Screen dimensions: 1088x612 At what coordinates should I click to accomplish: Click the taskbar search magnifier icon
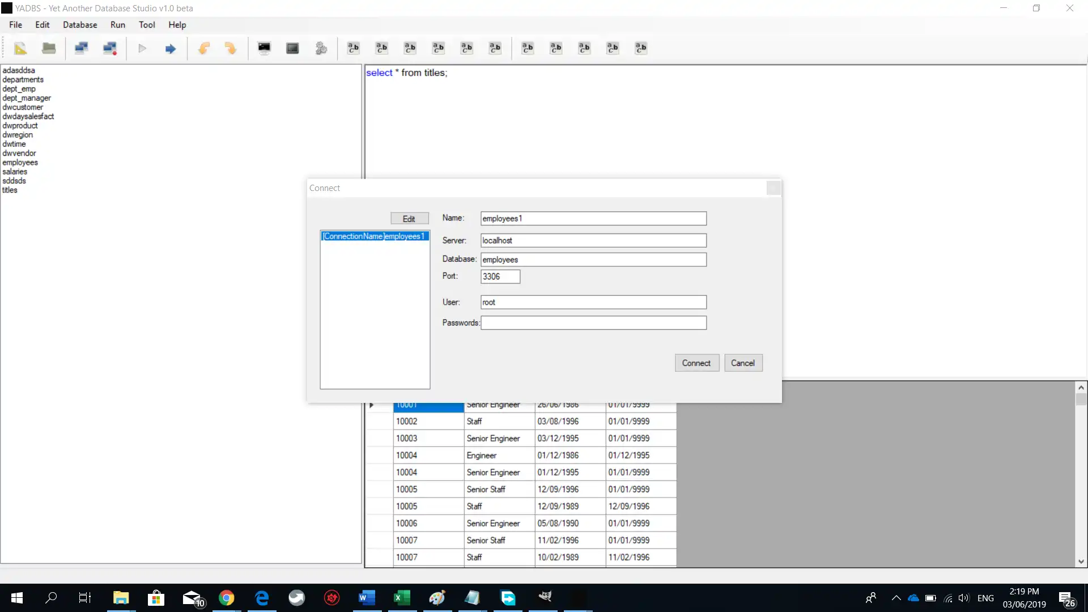point(51,598)
